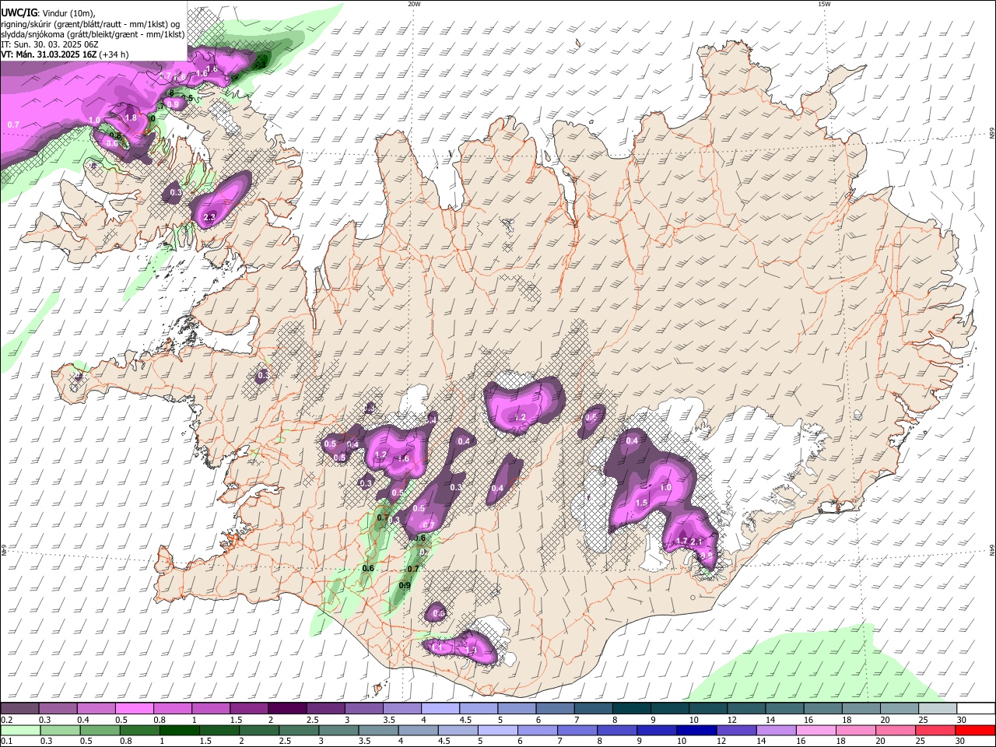
Task: Select the 25 swatch in bottom legend row
Action: (935, 730)
